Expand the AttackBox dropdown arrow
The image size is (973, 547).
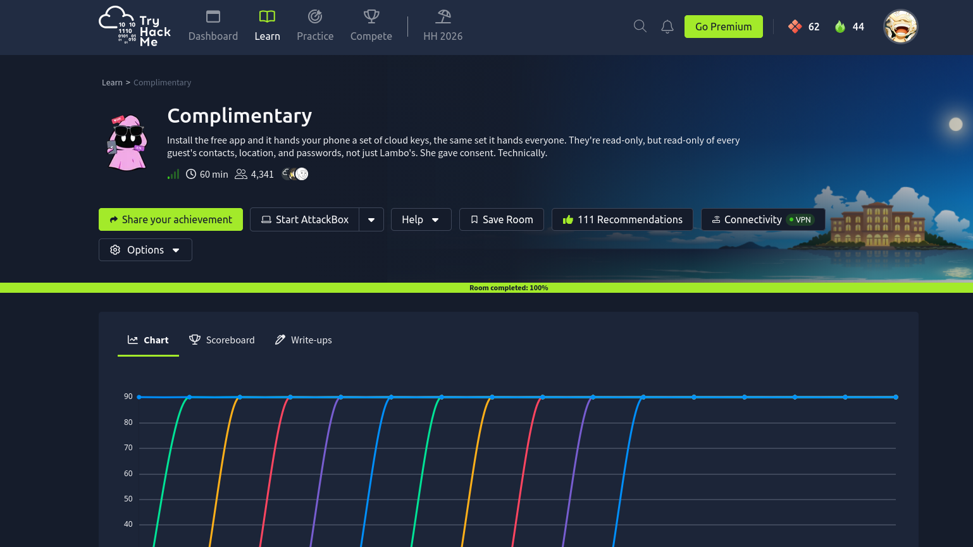[x=371, y=219]
